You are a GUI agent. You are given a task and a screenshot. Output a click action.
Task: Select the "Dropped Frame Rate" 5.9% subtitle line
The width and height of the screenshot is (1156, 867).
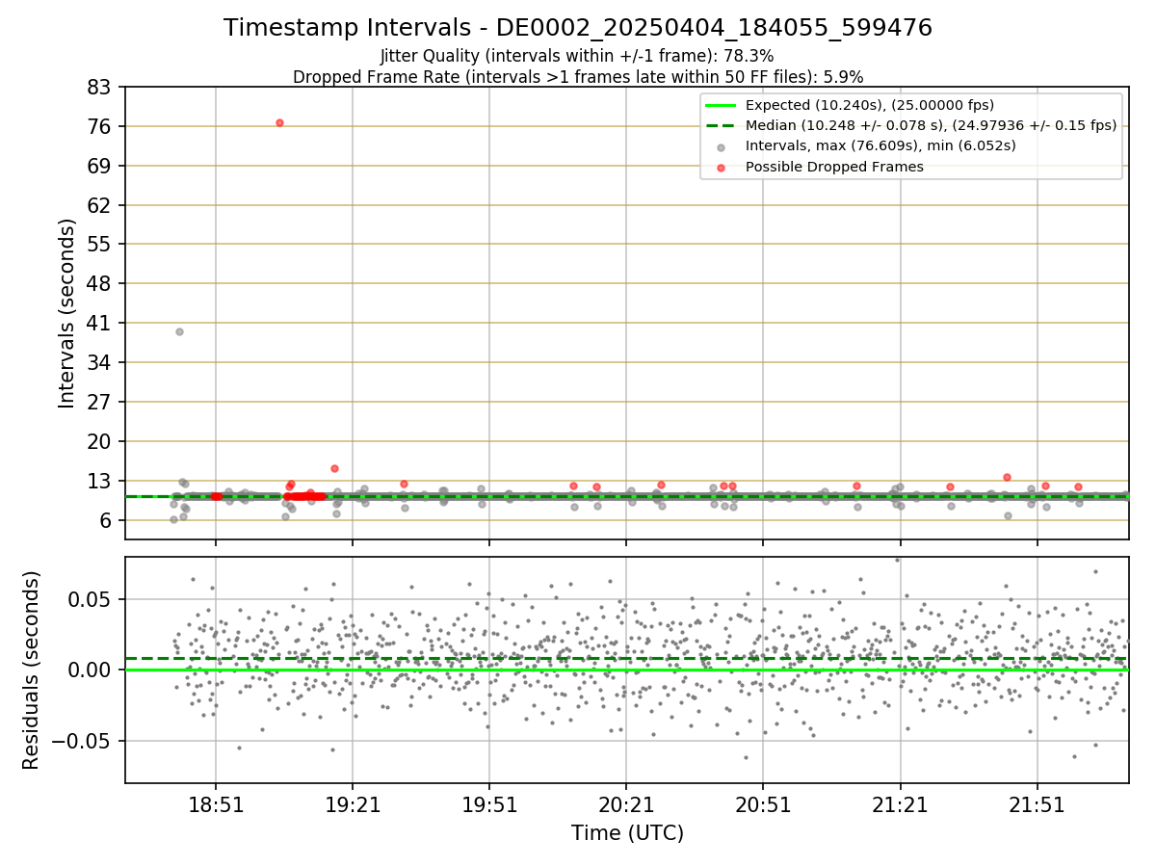pos(578,77)
